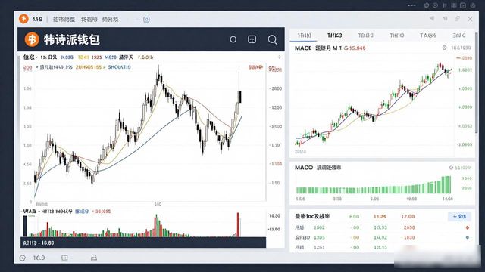Screen dimensions: 485x272
Task: Open the third menu in window title bar
Action: 110,19
